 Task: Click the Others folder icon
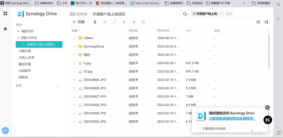[80, 38]
